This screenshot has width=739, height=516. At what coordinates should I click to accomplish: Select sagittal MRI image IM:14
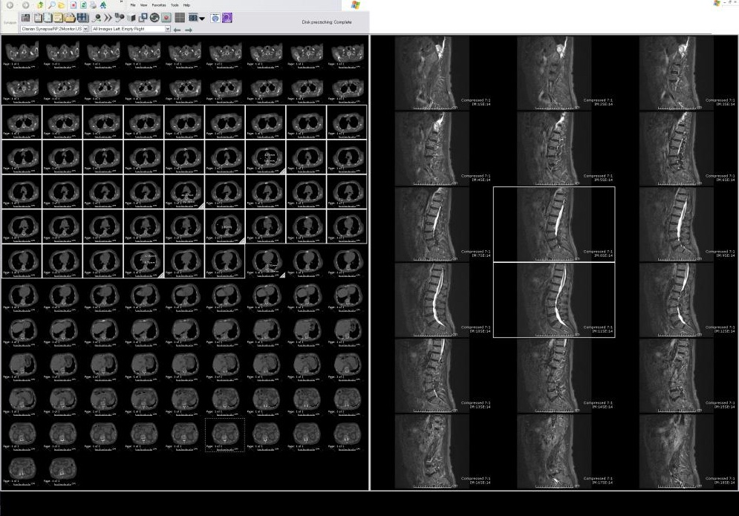pyautogui.click(x=554, y=376)
